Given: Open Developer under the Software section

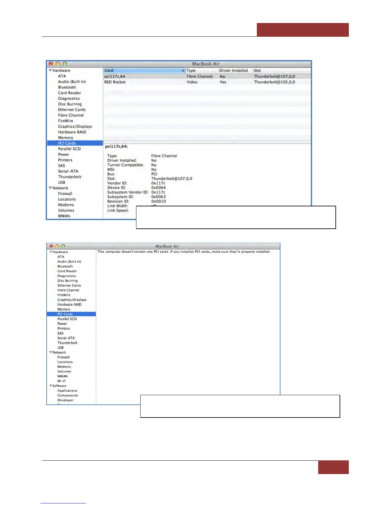Looking at the screenshot, I should coord(65,400).
